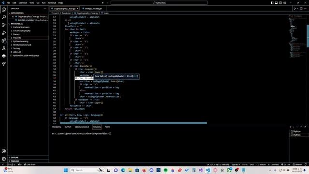
Task: Open the Source Control view
Action: click(x=4, y=25)
